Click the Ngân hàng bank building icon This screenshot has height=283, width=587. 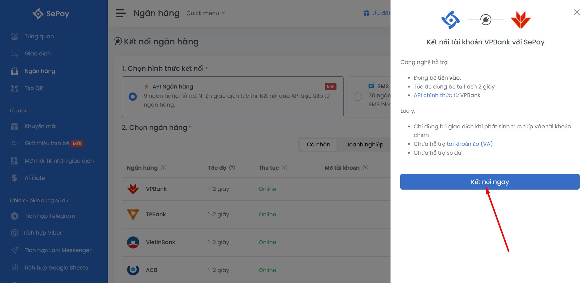(x=14, y=71)
